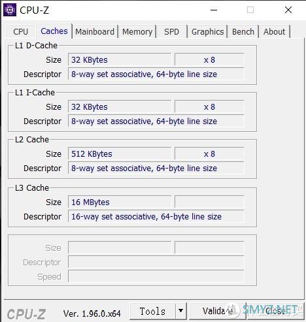The image size is (306, 322).
Task: Open the Mainboard tab
Action: click(x=95, y=32)
